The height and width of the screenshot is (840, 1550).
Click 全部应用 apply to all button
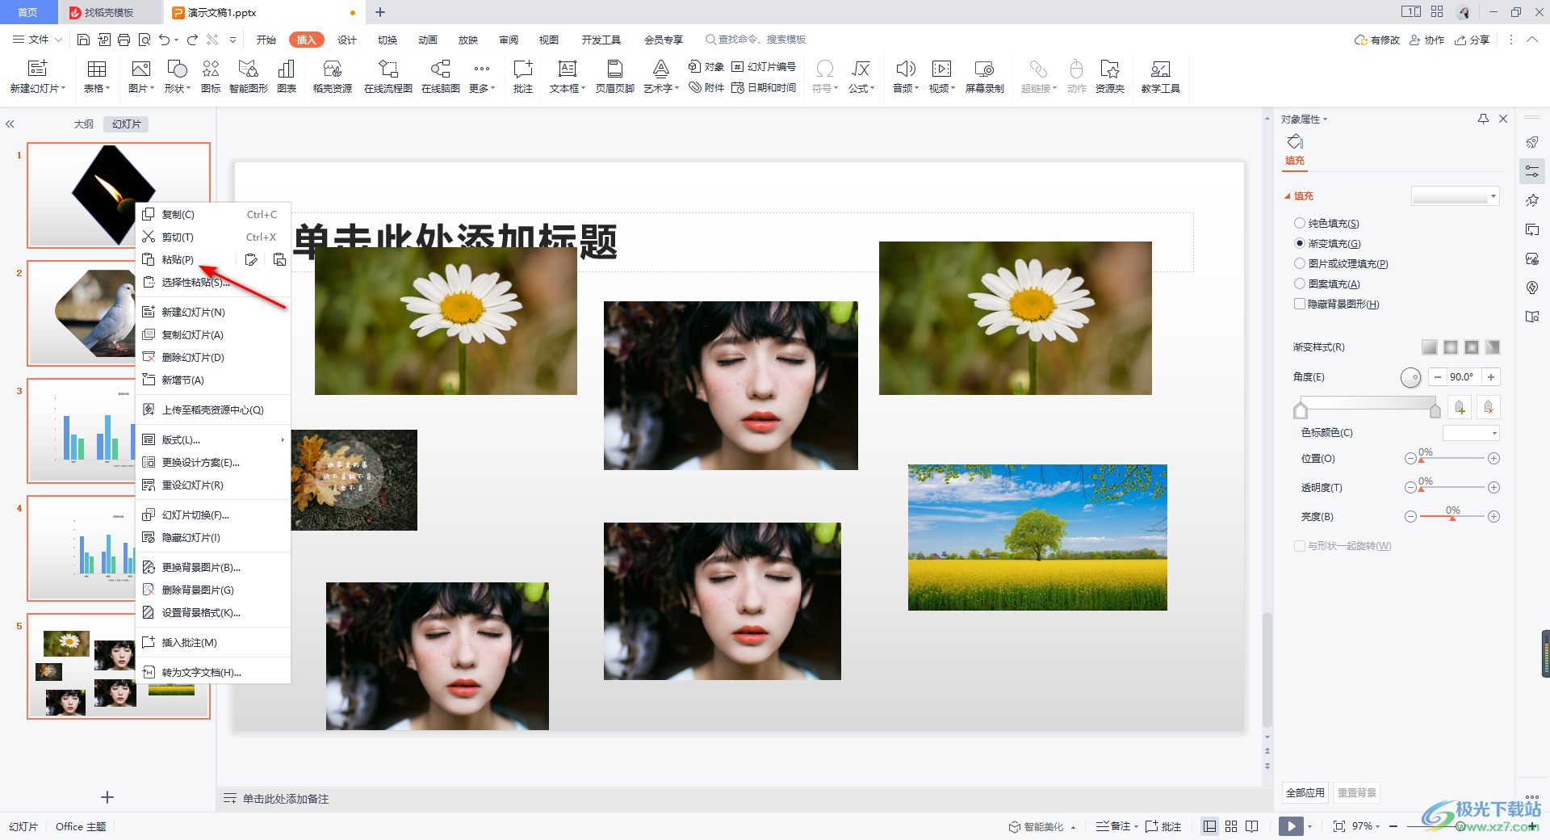(1305, 793)
